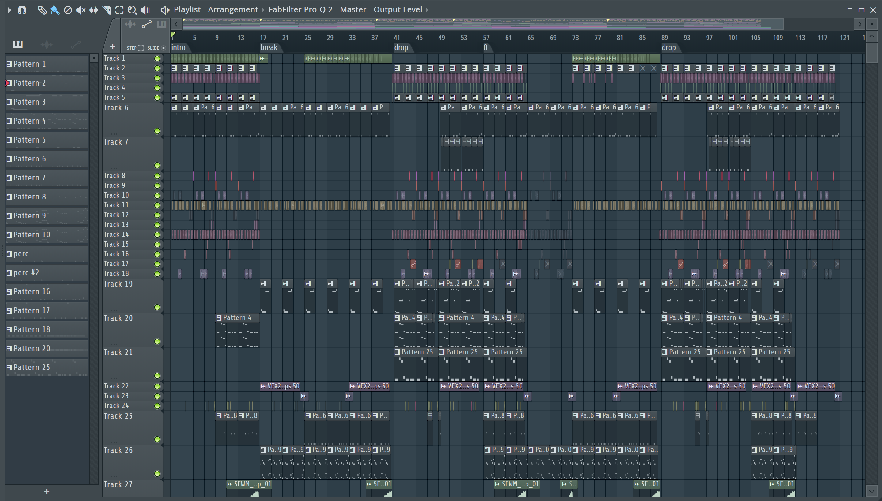
Task: Select perc #2 pattern in the picker
Action: pyautogui.click(x=47, y=273)
